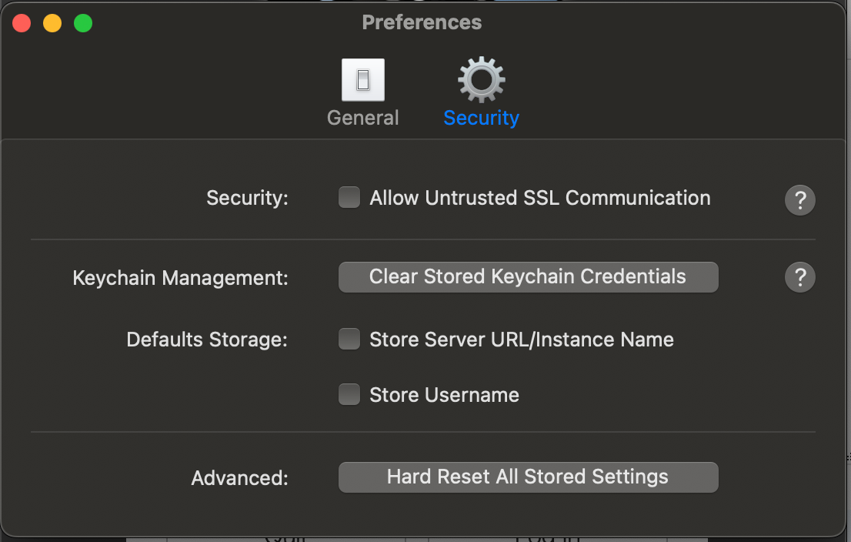Click the Store Server URL/Instance Name text
851x542 pixels.
point(522,340)
